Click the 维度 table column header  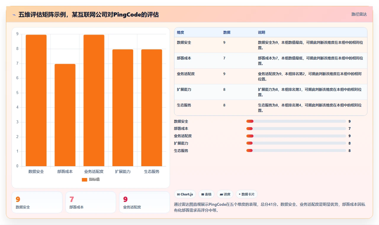[180, 32]
